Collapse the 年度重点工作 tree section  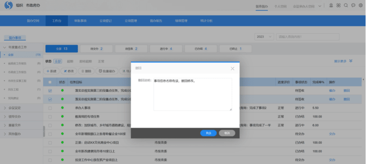[5, 47]
